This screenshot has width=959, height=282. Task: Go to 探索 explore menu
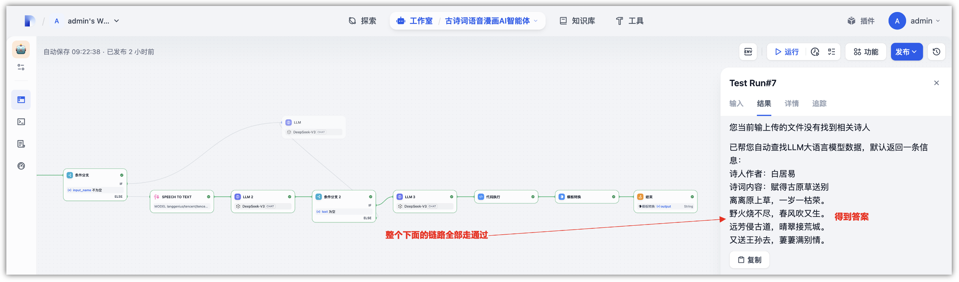pyautogui.click(x=363, y=21)
